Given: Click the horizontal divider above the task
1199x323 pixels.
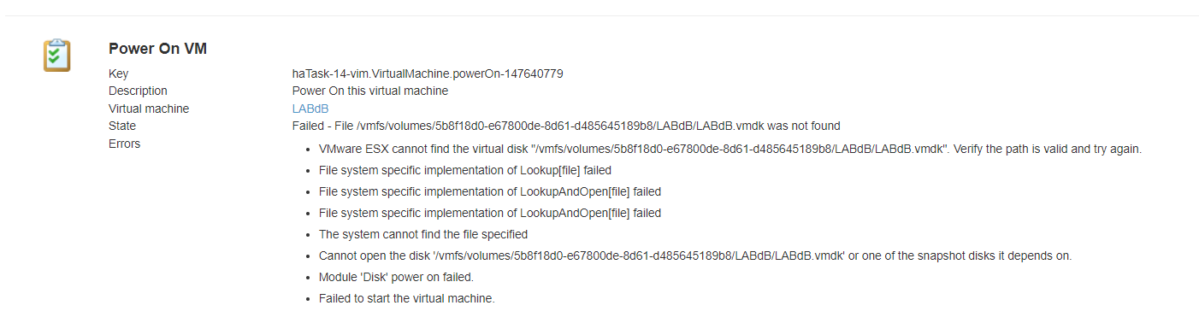Looking at the screenshot, I should pos(599,15).
